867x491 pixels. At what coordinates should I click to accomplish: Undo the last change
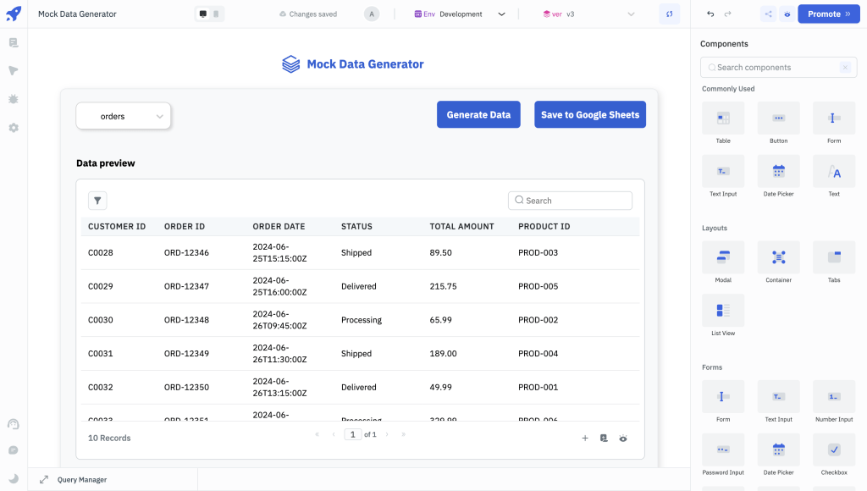710,14
